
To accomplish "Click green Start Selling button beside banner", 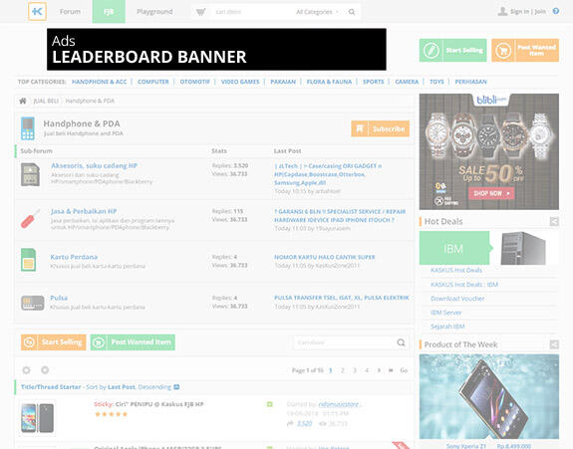I will tap(452, 51).
